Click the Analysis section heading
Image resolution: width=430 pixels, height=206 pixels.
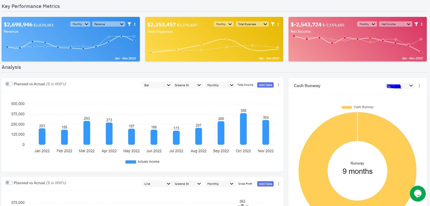click(11, 67)
